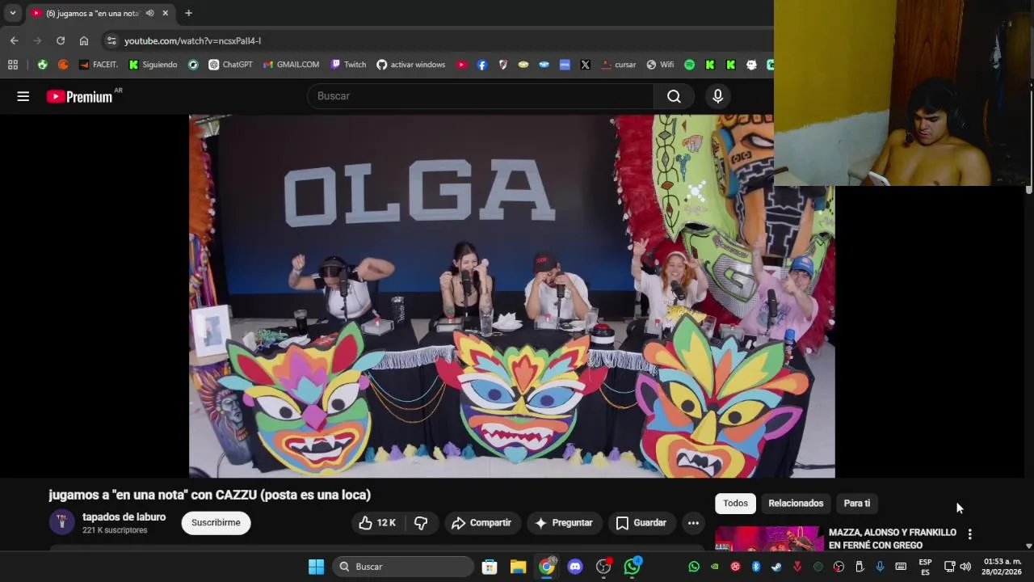The image size is (1034, 582).
Task: Select the Para ti filter chip
Action: click(857, 503)
